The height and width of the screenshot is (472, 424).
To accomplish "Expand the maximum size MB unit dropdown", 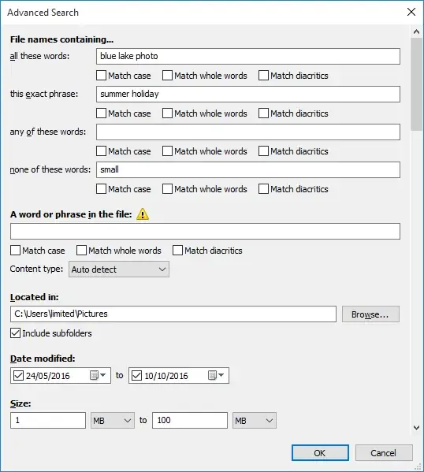I will point(255,420).
